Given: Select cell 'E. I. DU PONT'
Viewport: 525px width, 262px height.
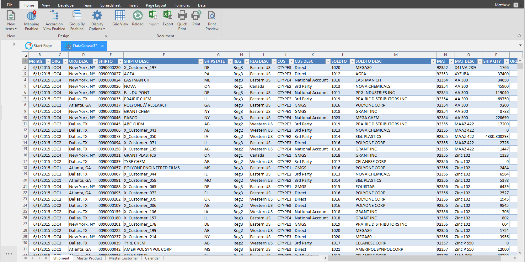Looking at the screenshot, I should click(163, 92).
